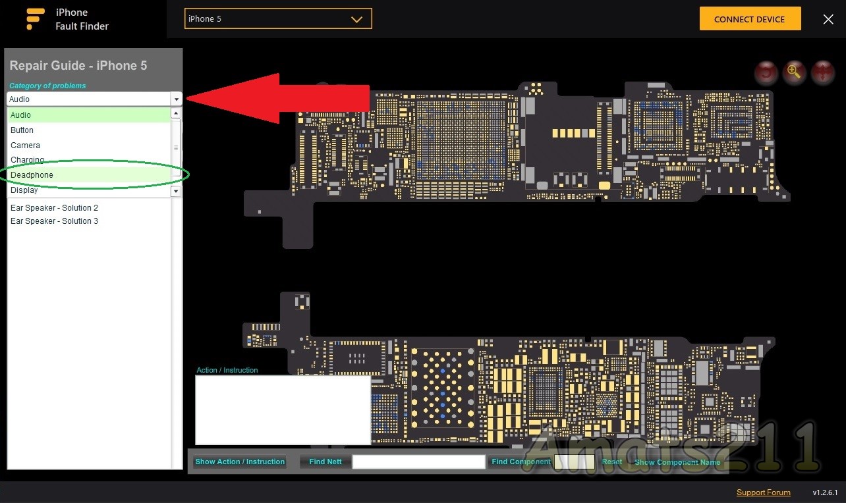Click the iPhone Fault Finder logo
Image resolution: width=846 pixels, height=503 pixels.
[x=36, y=19]
